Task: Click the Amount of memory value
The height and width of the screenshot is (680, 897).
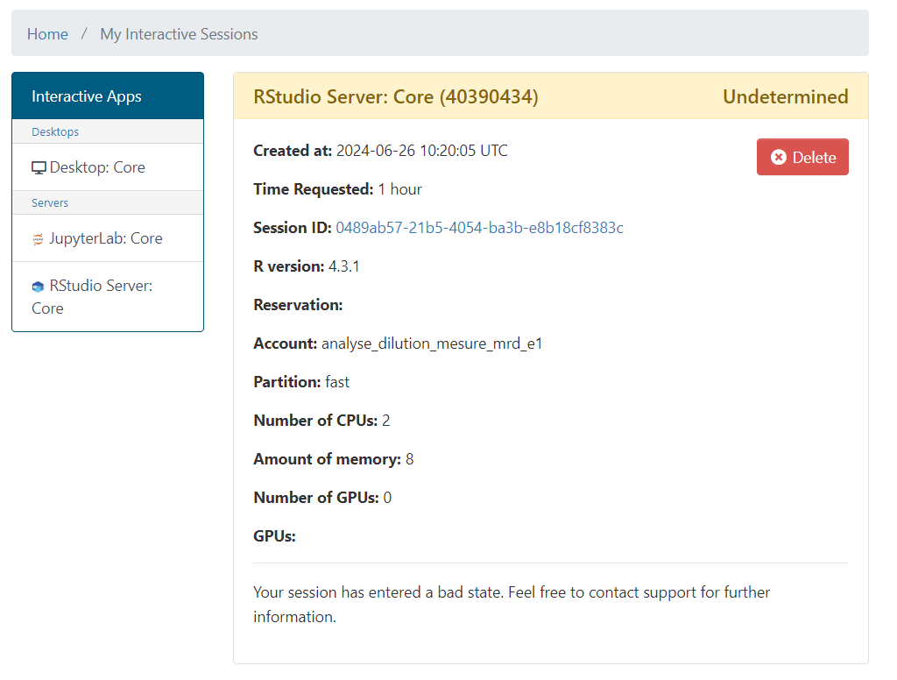Action: coord(410,459)
